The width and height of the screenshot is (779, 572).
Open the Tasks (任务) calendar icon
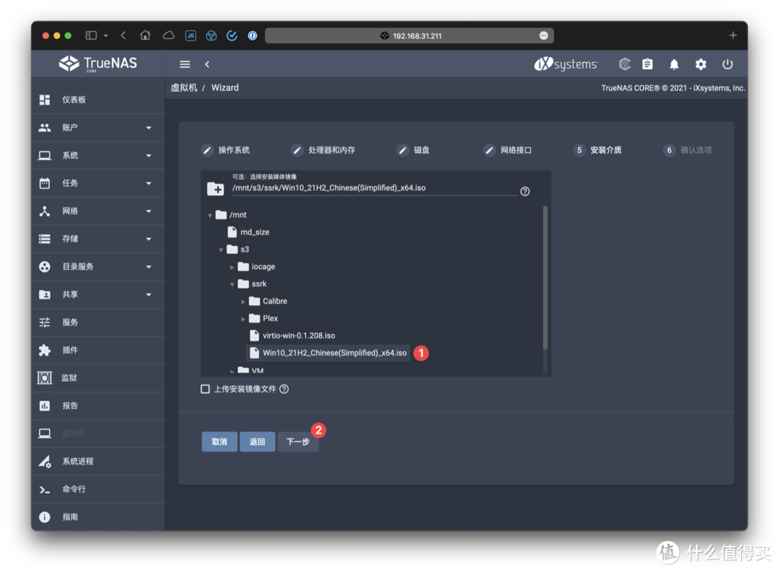[45, 183]
